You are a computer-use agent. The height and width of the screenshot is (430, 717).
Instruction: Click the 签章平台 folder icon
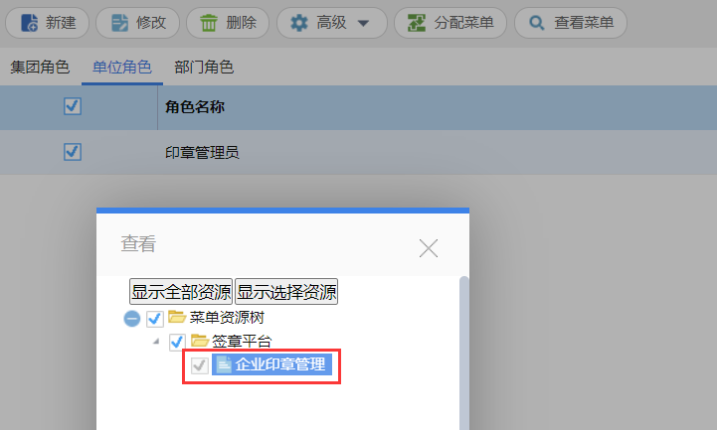point(199,340)
